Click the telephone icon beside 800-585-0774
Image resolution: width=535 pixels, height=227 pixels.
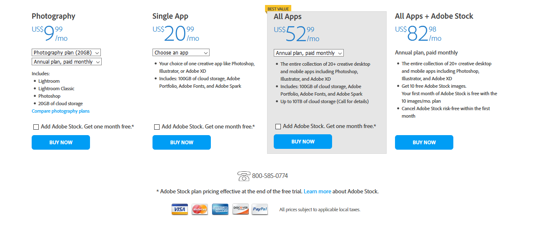click(243, 176)
